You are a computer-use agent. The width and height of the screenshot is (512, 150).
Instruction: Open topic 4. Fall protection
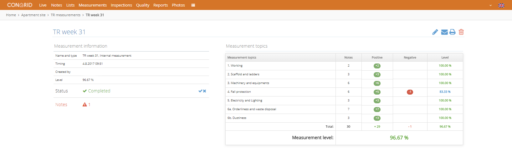pos(239,92)
